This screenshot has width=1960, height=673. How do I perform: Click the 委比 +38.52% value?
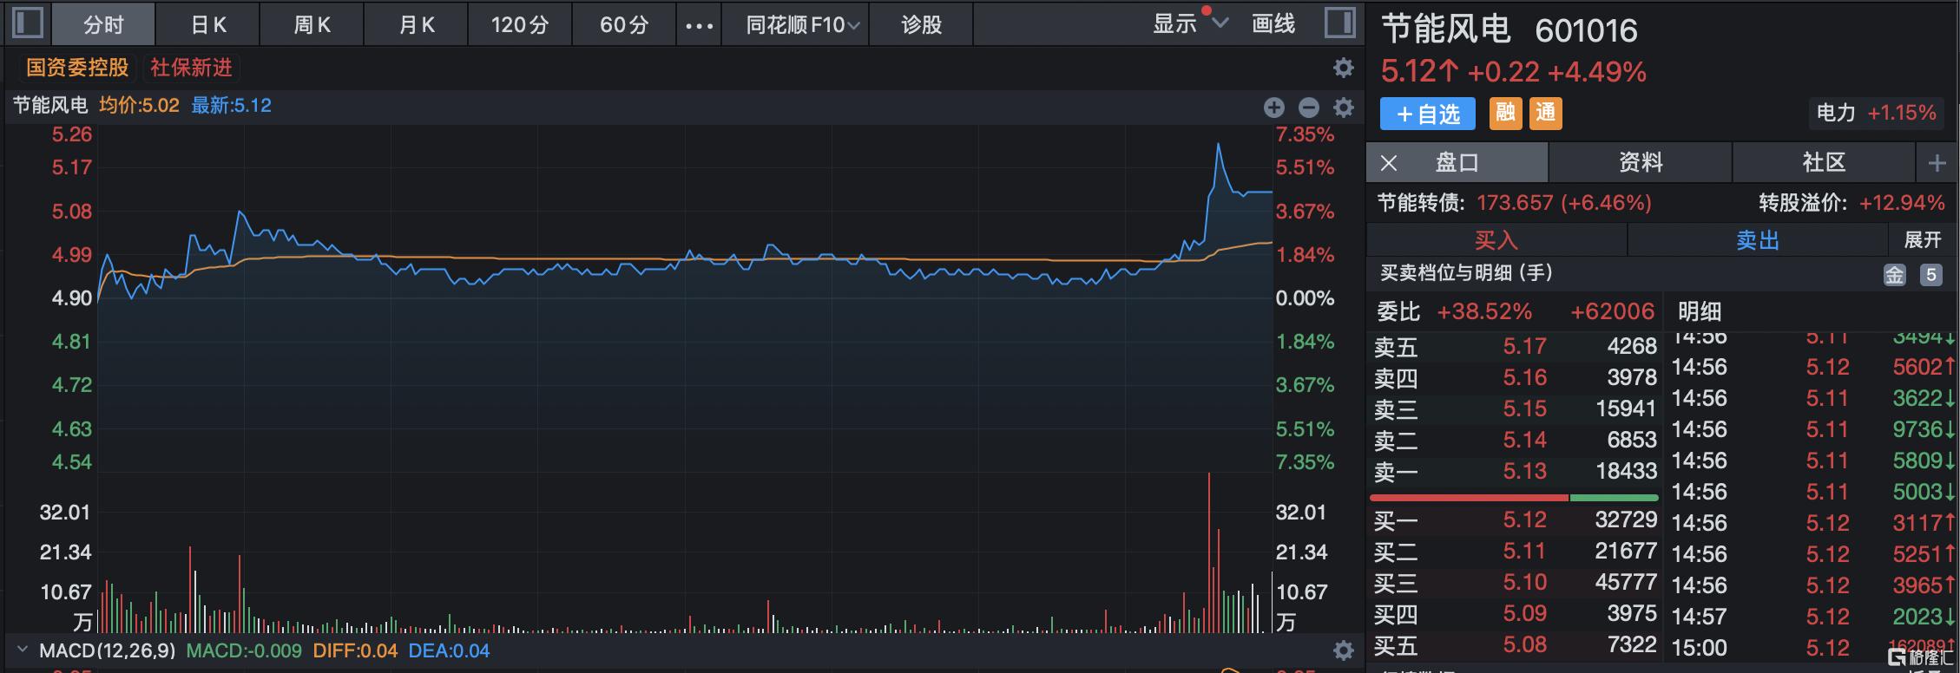[x=1484, y=311]
